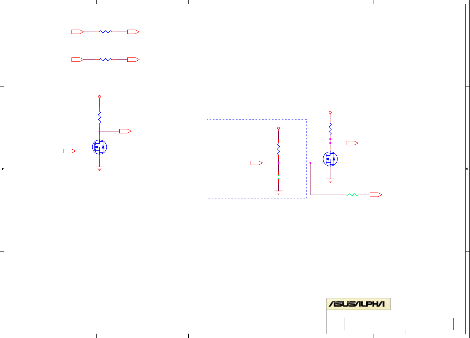Screen dimensions: 470x338
Task: Select the upper of the two horizontal blue resistors
Action: (105, 32)
